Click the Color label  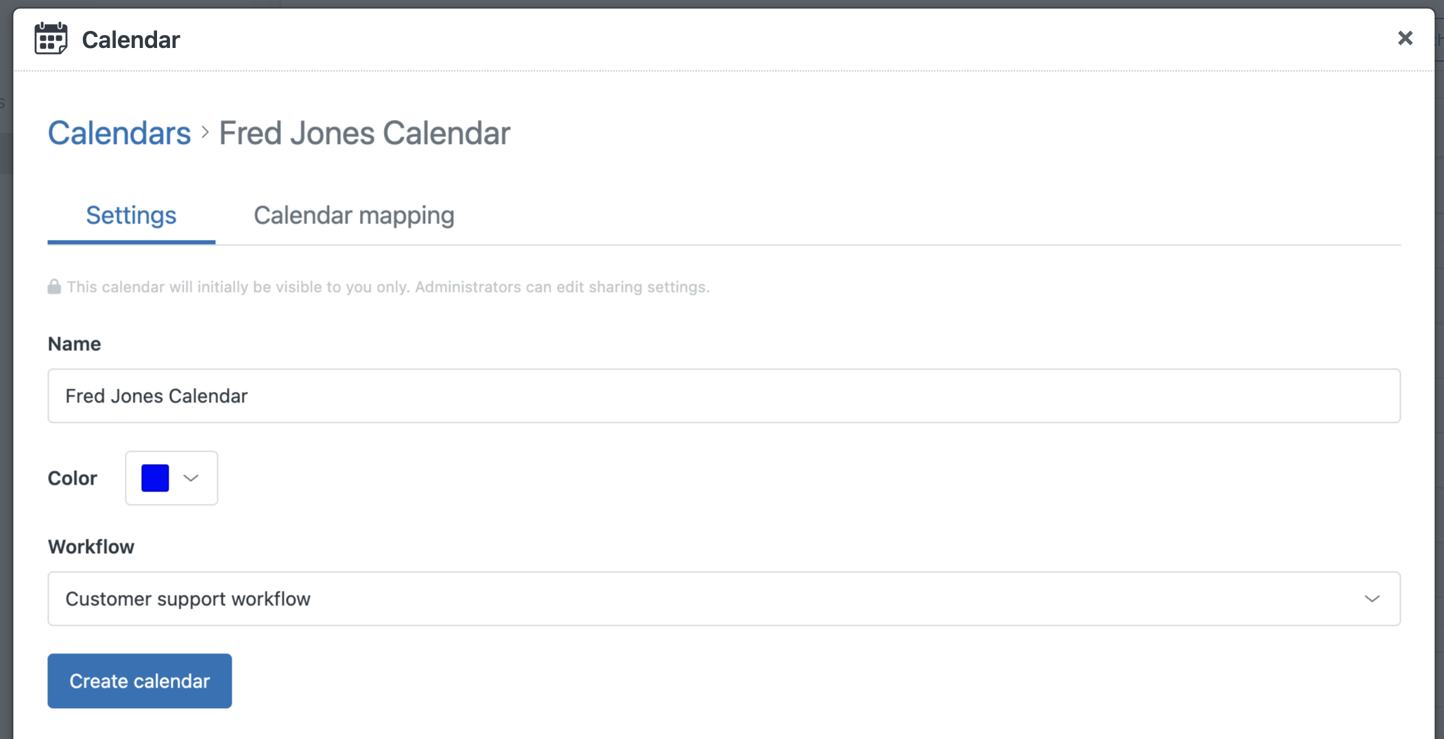pyautogui.click(x=73, y=478)
